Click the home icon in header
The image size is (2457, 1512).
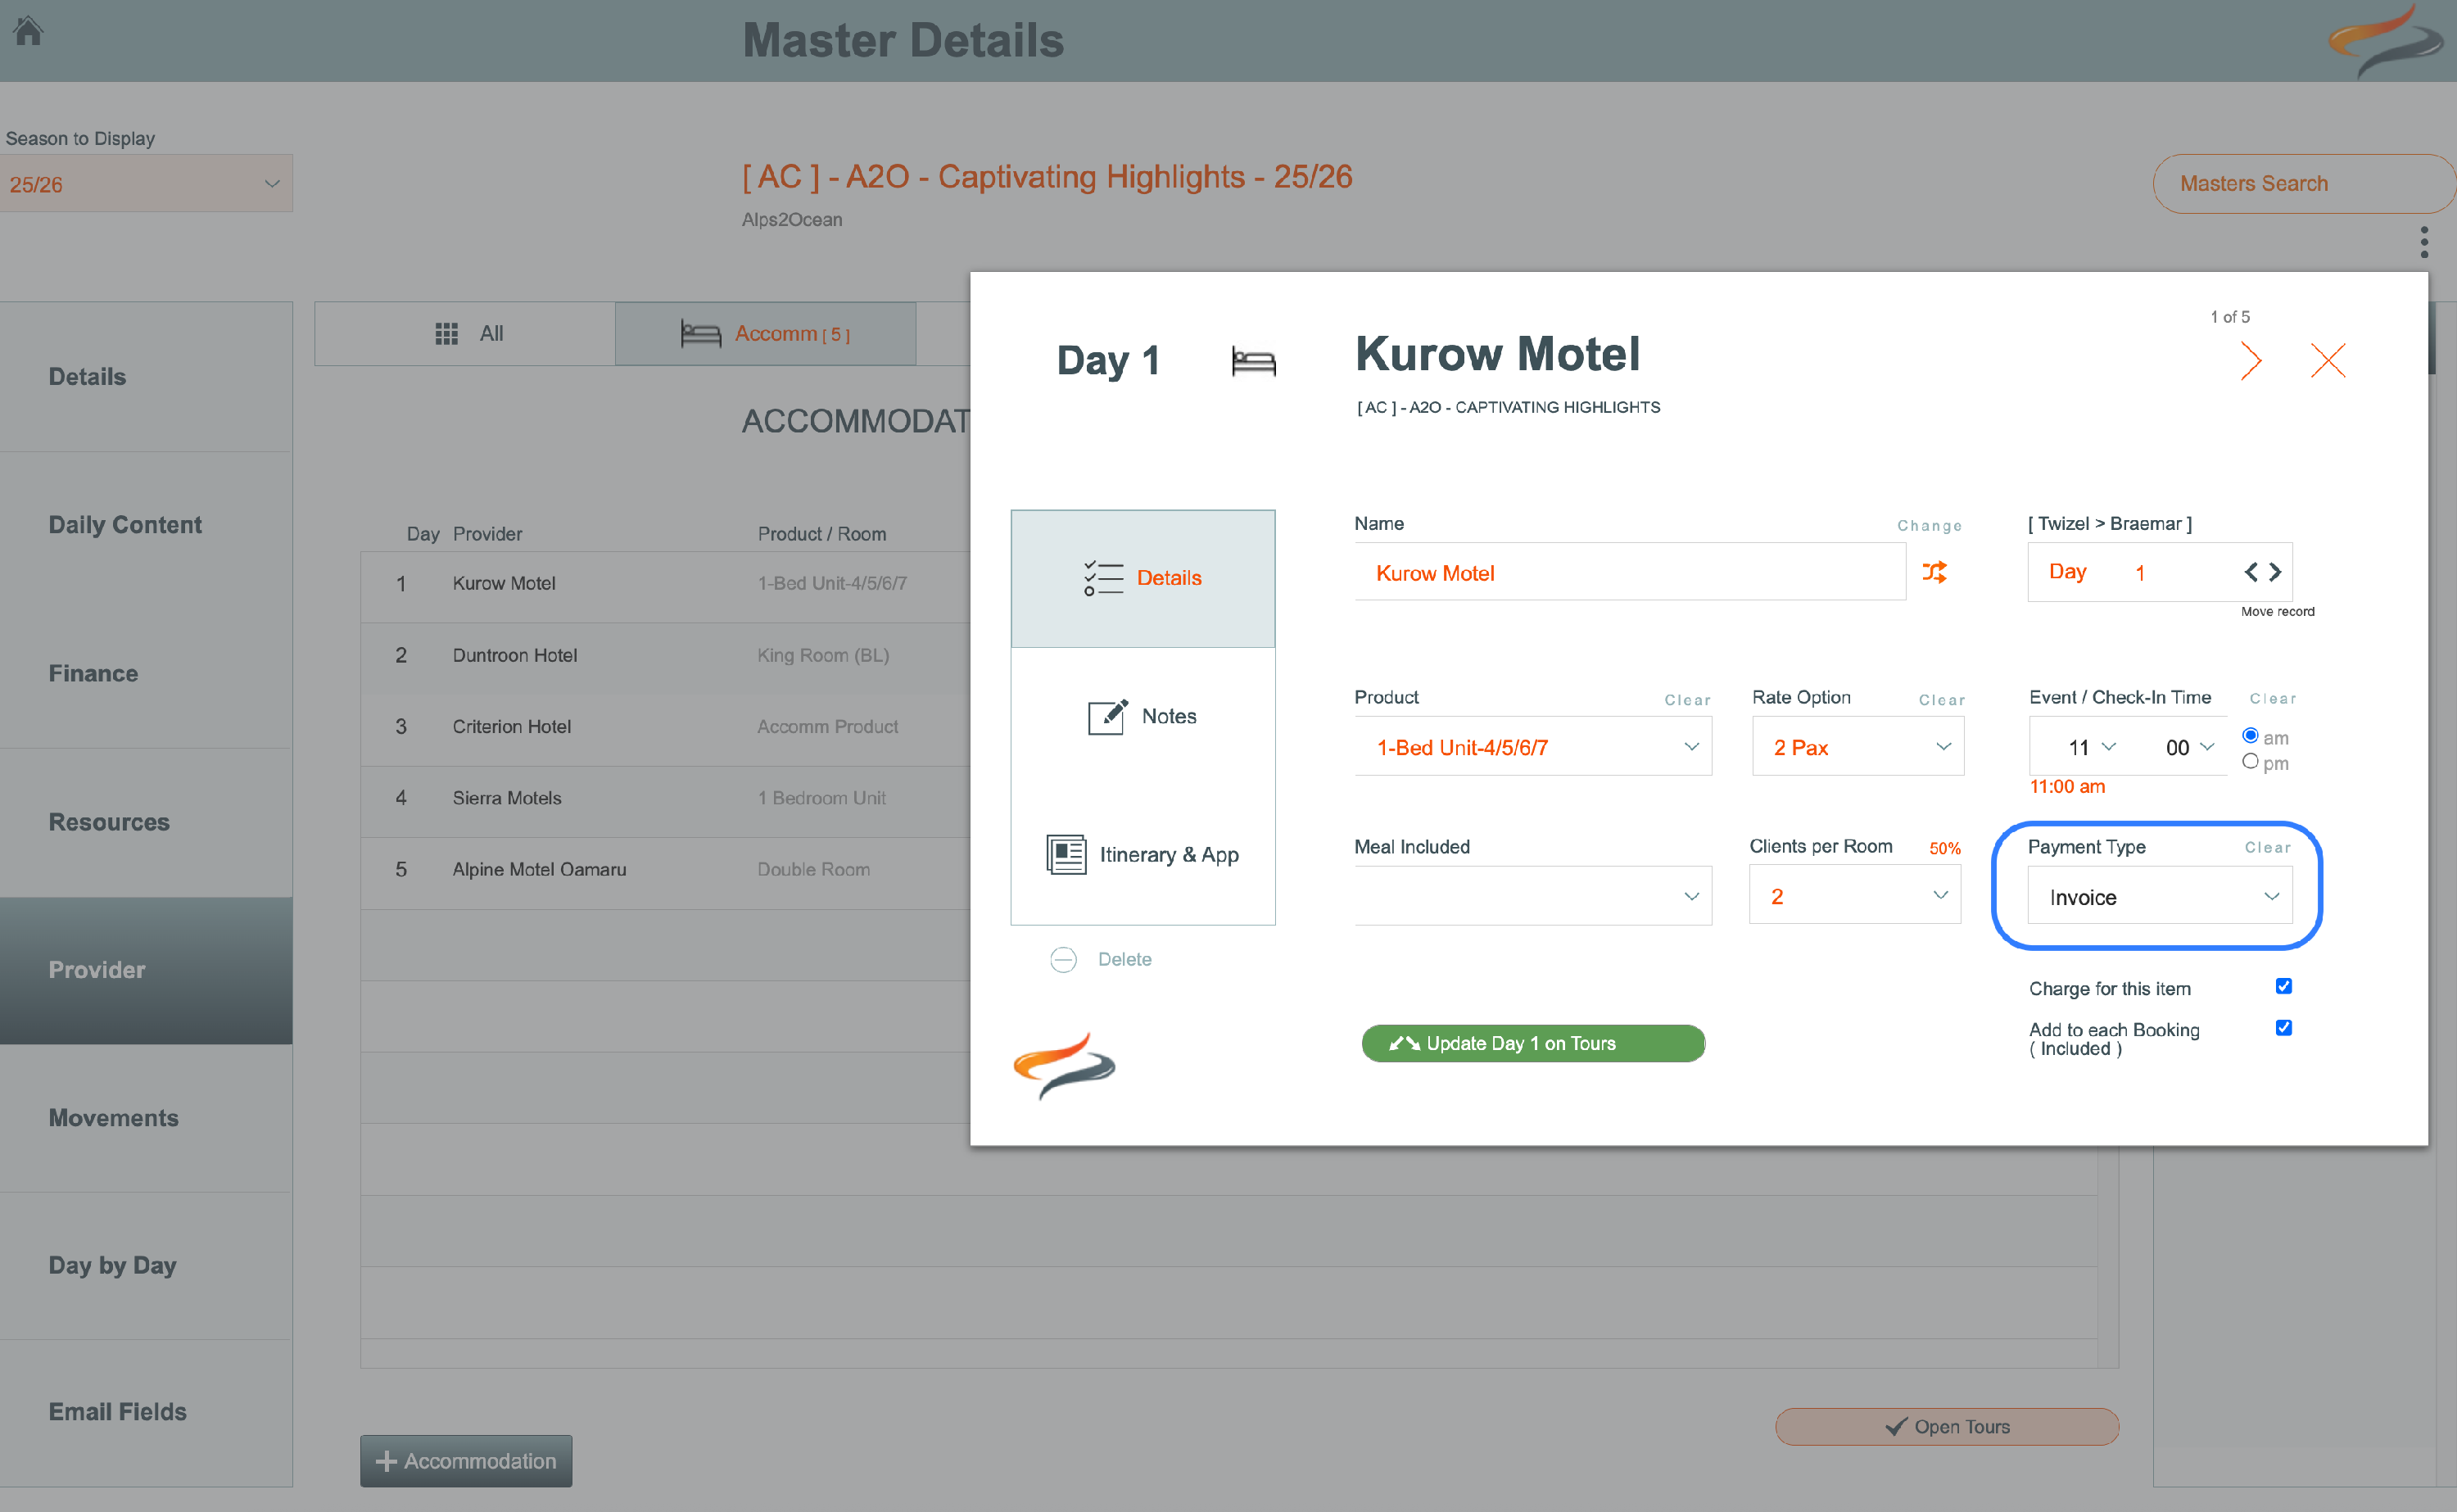[28, 32]
